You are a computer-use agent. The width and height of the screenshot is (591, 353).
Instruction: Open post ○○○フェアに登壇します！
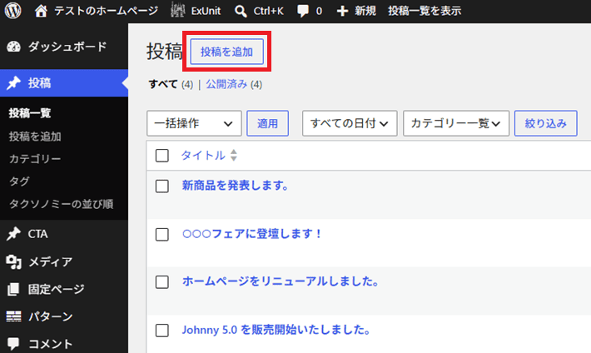[251, 234]
